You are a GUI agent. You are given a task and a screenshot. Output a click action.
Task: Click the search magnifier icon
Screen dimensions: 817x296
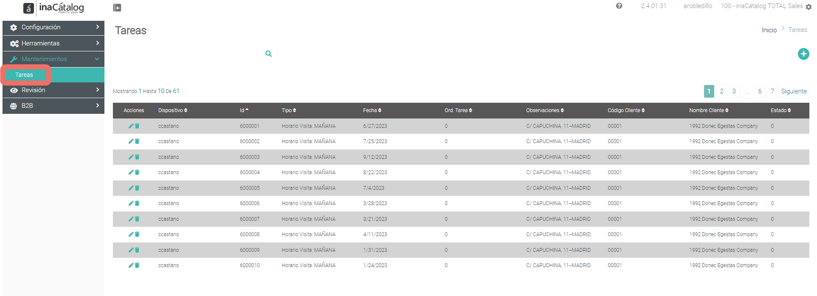(269, 54)
